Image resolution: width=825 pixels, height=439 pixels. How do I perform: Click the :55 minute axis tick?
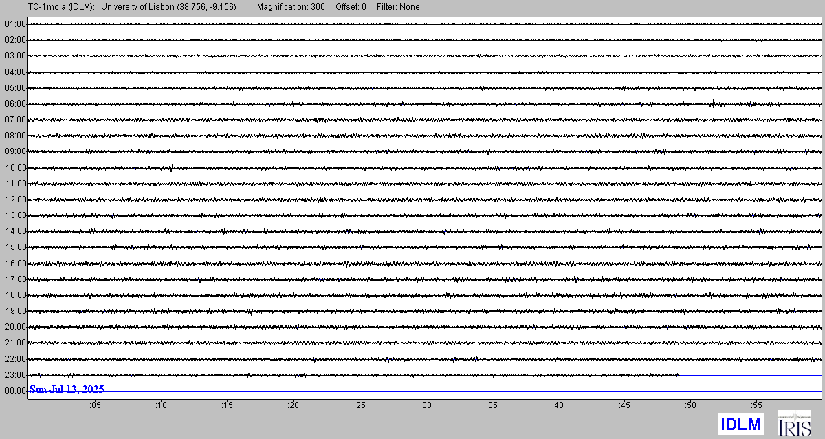coord(756,405)
